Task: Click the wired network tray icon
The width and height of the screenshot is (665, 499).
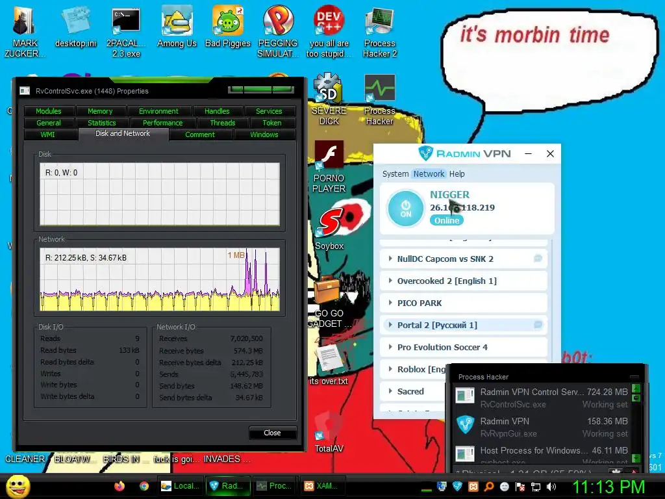Action: click(536, 487)
